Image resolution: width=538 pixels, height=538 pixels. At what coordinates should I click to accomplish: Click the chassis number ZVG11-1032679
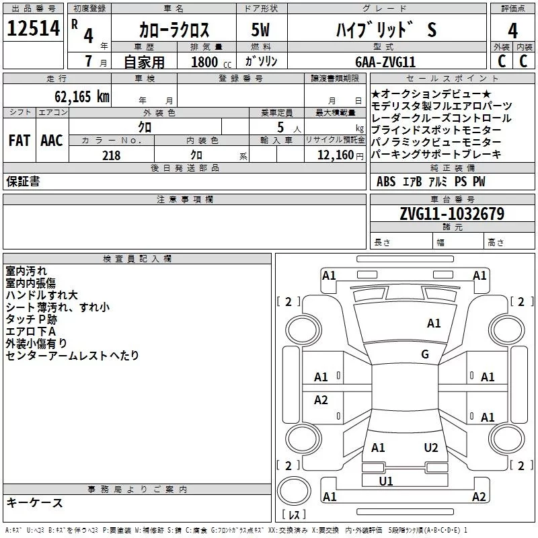[x=452, y=214]
